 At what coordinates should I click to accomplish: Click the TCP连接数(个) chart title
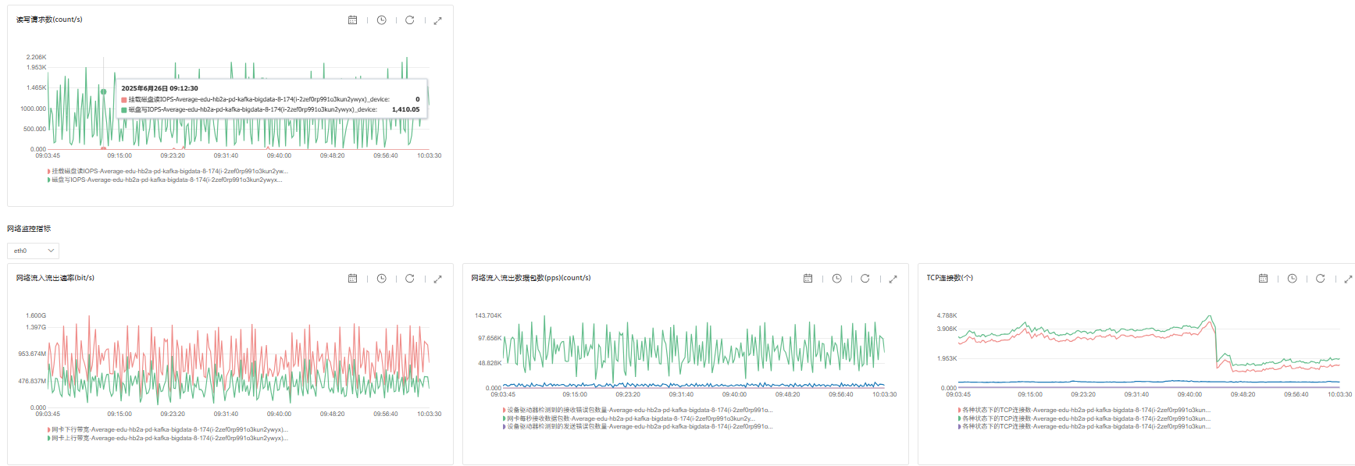[950, 278]
